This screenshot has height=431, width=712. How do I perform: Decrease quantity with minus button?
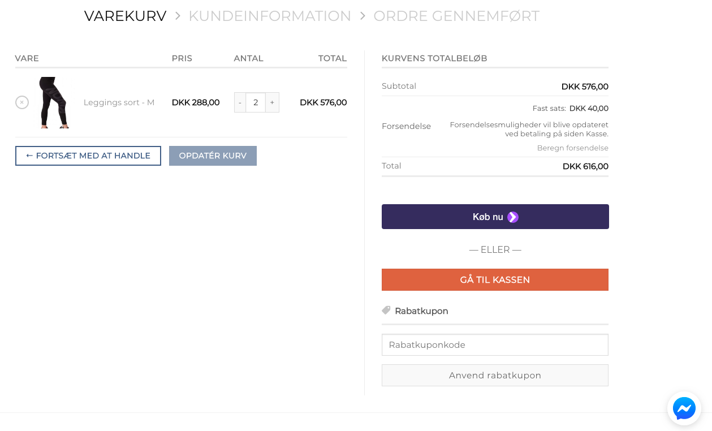[x=240, y=102]
